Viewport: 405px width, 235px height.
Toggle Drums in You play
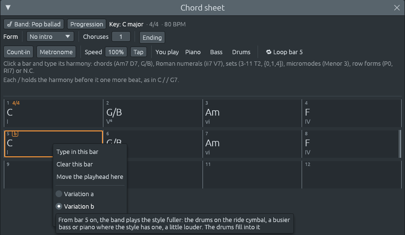241,52
